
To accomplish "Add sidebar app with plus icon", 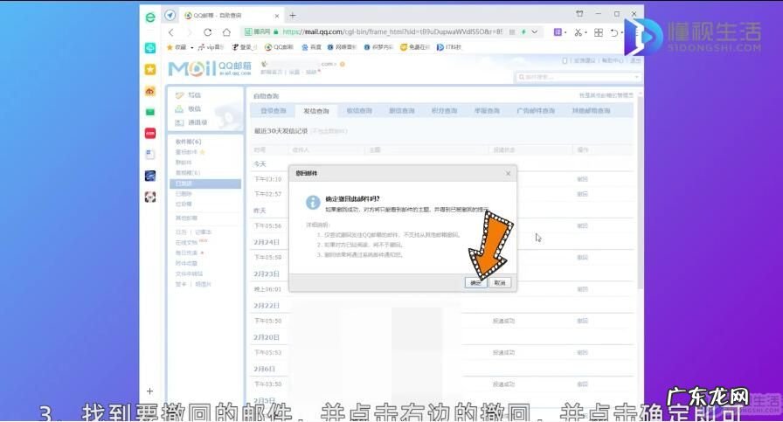I will 149,391.
